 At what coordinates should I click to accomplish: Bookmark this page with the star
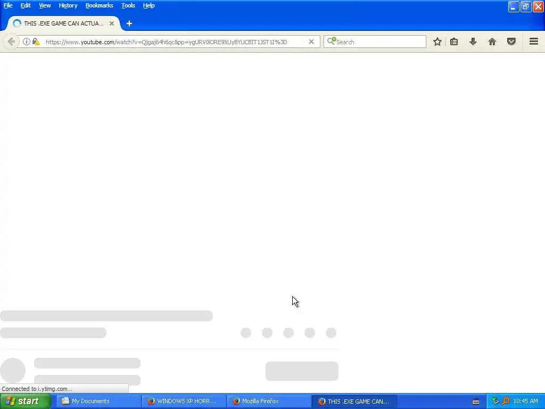pyautogui.click(x=437, y=42)
